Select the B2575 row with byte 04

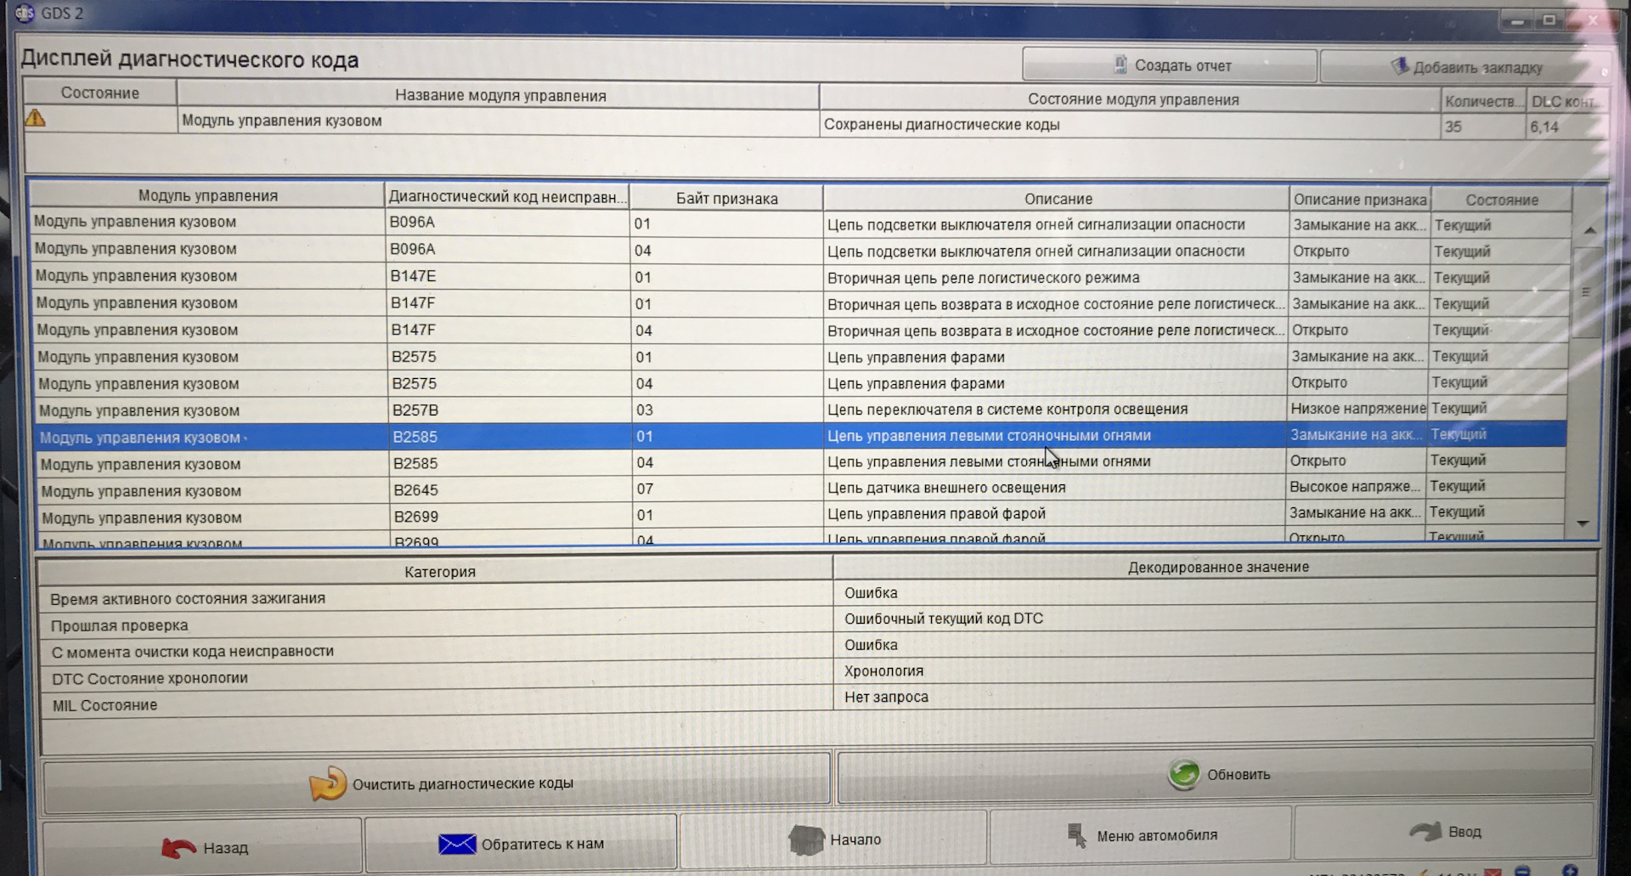click(801, 383)
